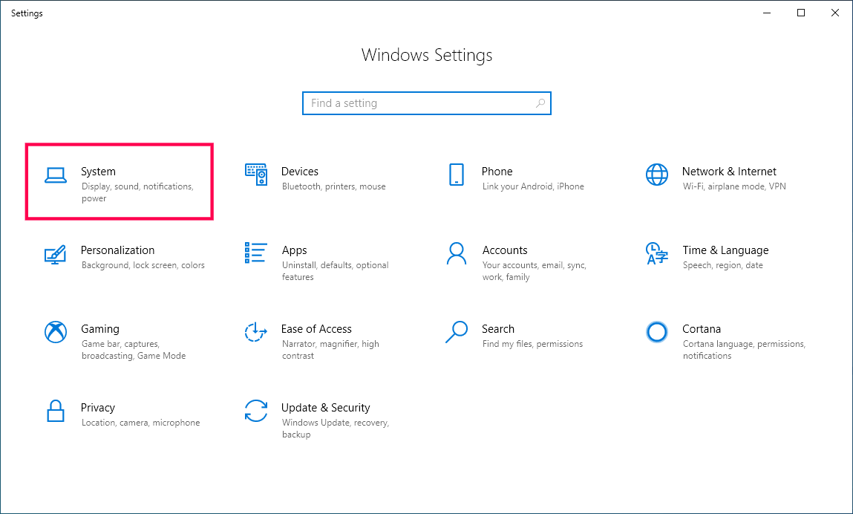Screen dimensions: 853x514
Task: Click the Phone title text
Action: [x=497, y=172]
